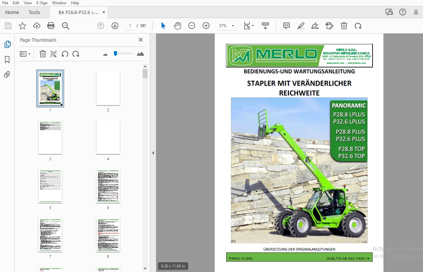Image resolution: width=423 pixels, height=272 pixels.
Task: Select the Sign document pen icon
Action: click(315, 26)
